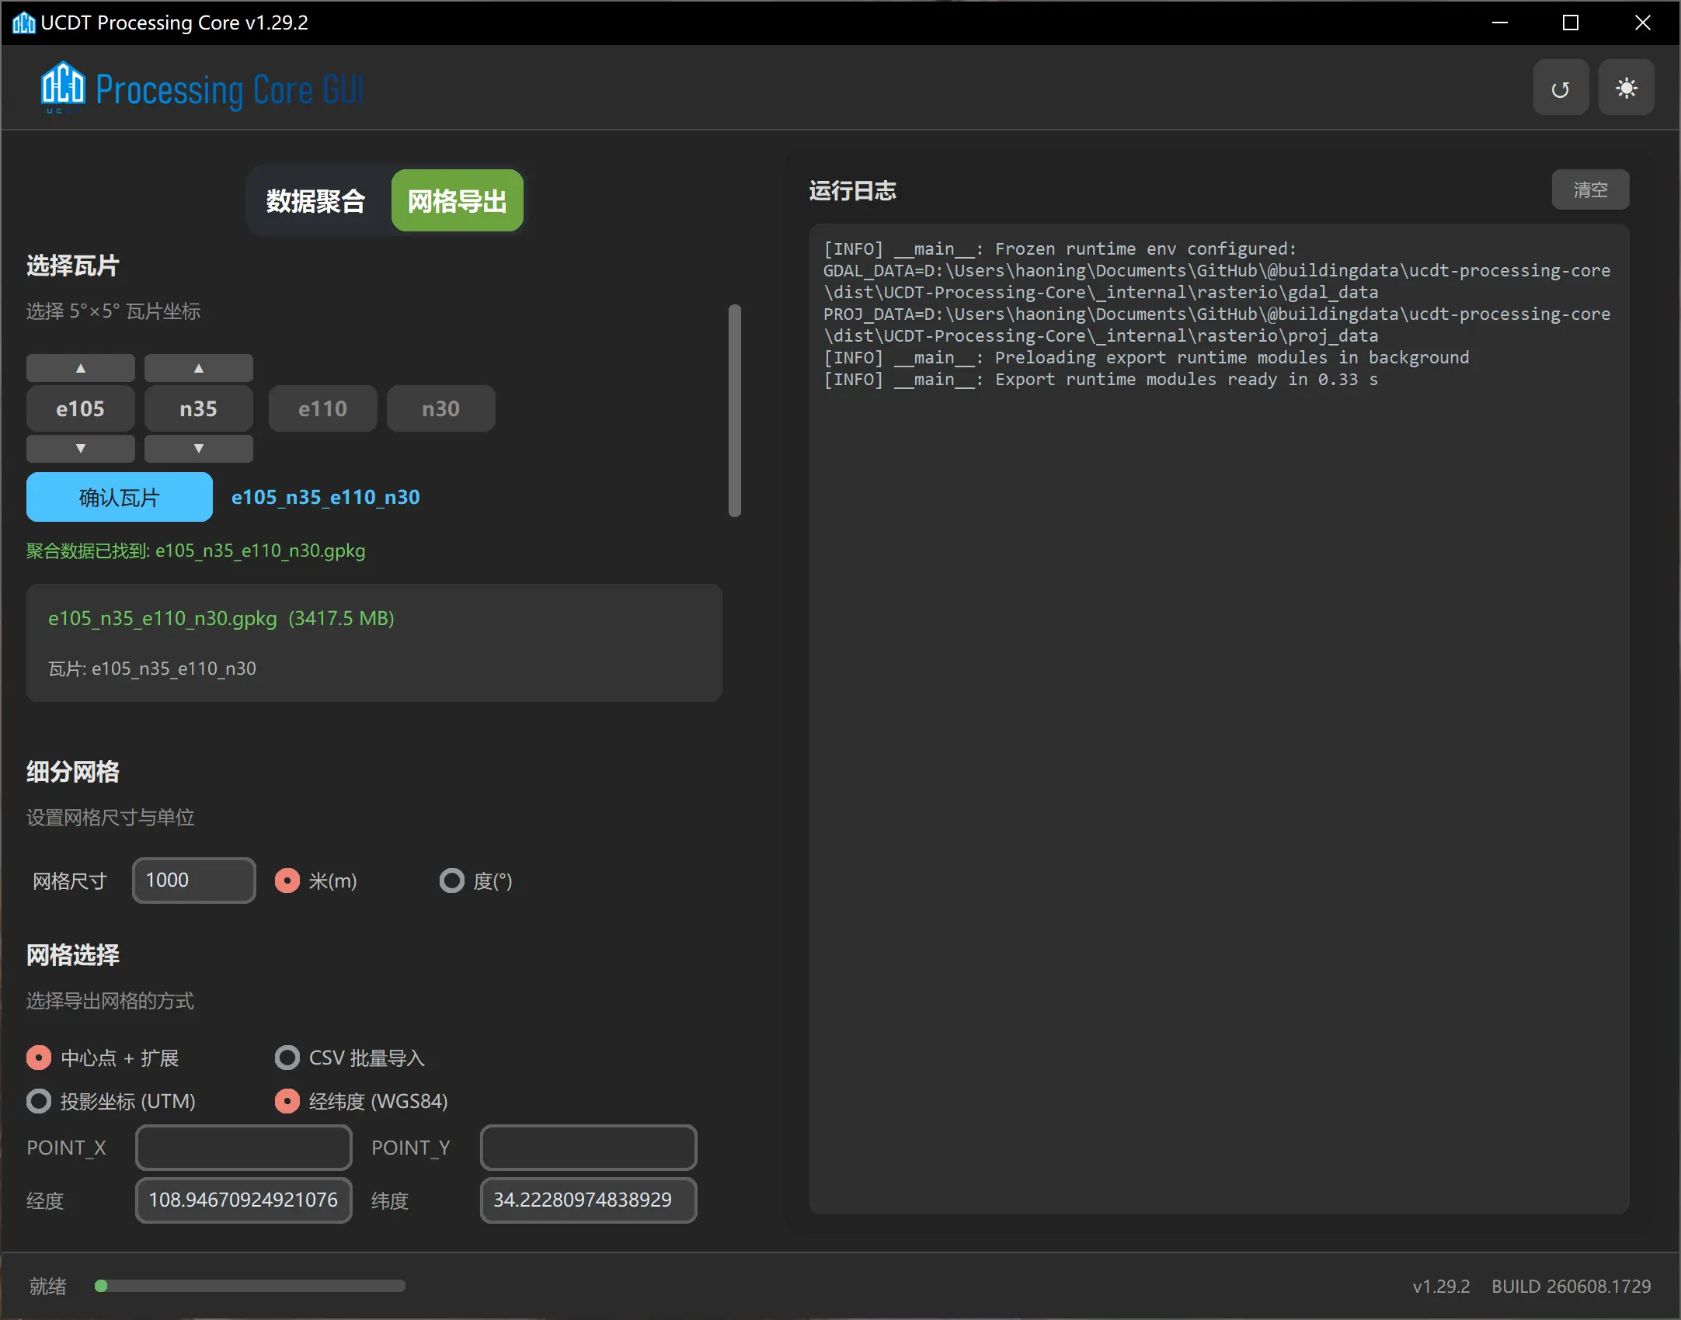Increase n35 latitude with the up arrow
This screenshot has height=1320, width=1681.
[x=198, y=368]
